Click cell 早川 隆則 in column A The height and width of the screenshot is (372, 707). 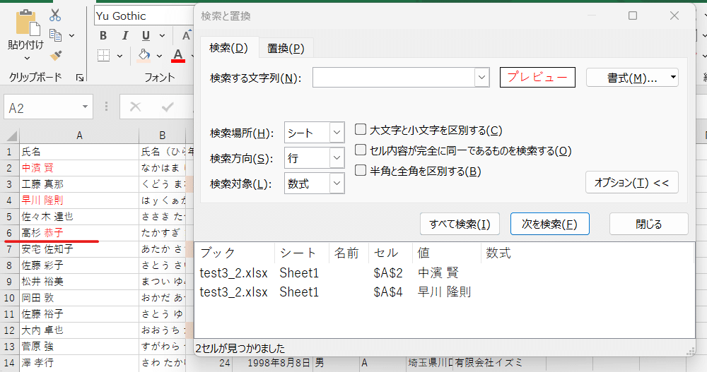[79, 200]
